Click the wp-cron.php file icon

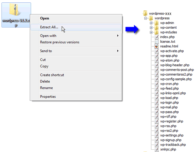tap(157, 84)
